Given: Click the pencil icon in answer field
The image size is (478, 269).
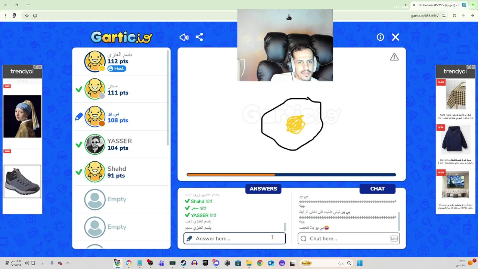Looking at the screenshot, I should pos(189,238).
